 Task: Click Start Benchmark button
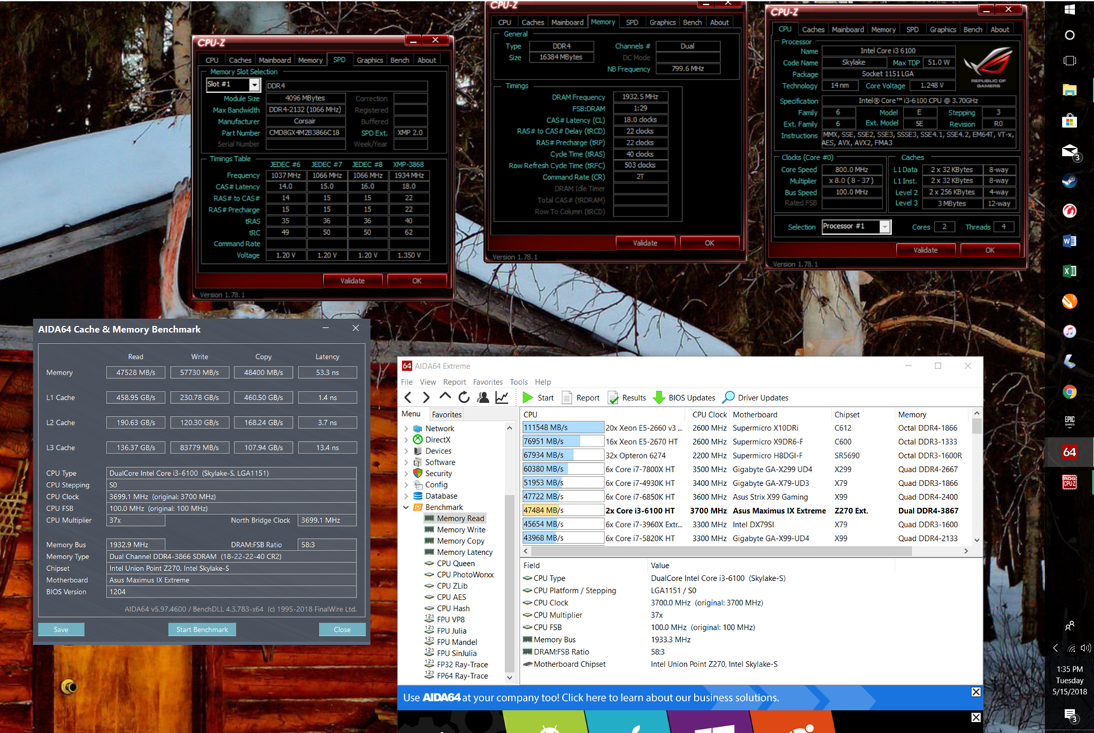click(x=202, y=630)
